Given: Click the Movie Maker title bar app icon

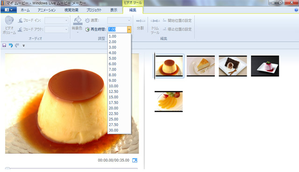Looking at the screenshot, I should tap(2, 3).
